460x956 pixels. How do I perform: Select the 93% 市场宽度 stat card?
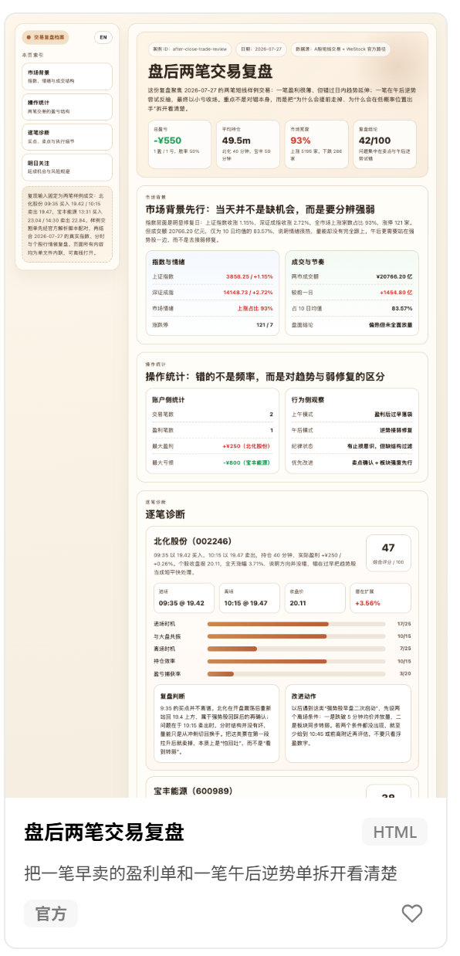pyautogui.click(x=316, y=144)
